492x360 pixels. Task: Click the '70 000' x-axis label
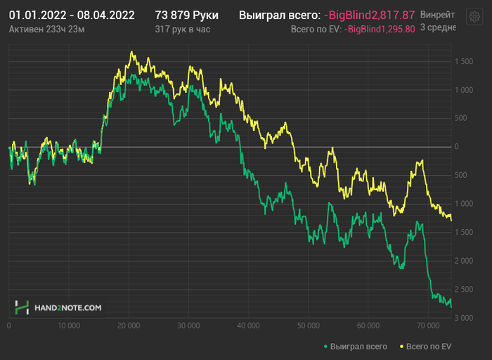tap(428, 326)
